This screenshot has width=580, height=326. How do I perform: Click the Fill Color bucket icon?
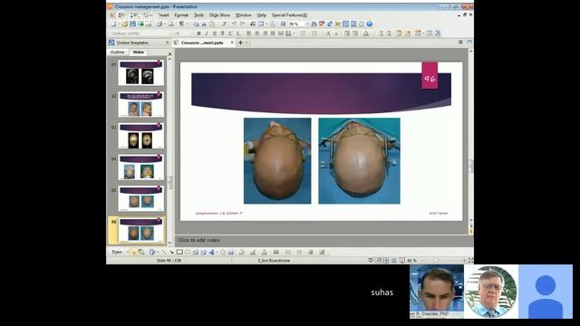[x=242, y=252]
